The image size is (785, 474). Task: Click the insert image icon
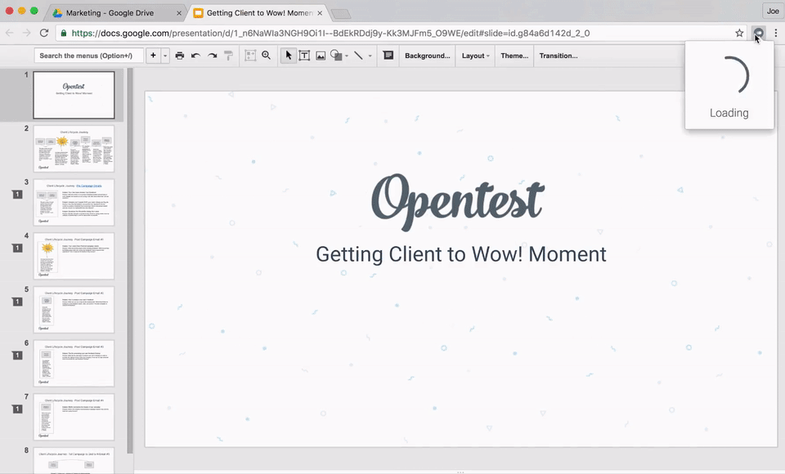click(x=321, y=56)
